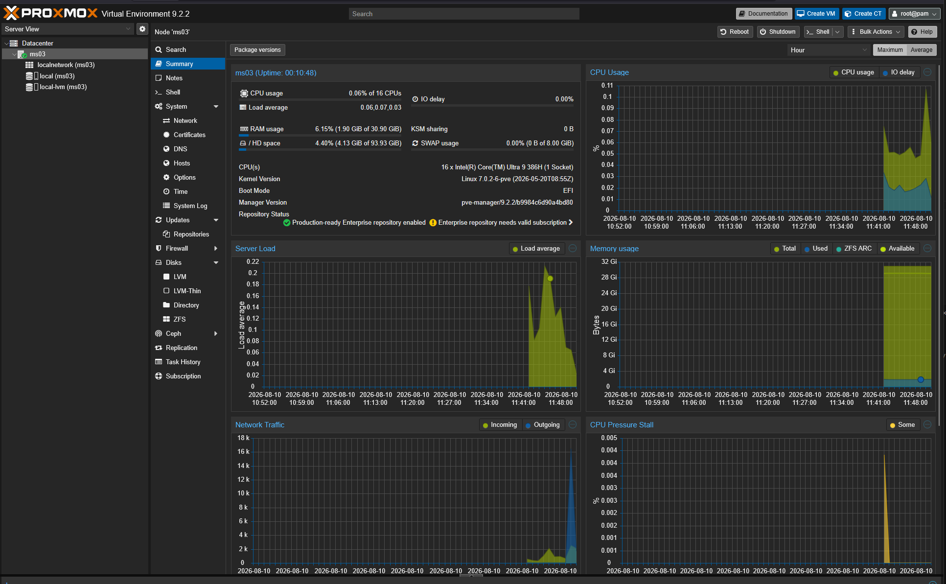Toggle the Incoming traffic legend series

click(x=500, y=425)
